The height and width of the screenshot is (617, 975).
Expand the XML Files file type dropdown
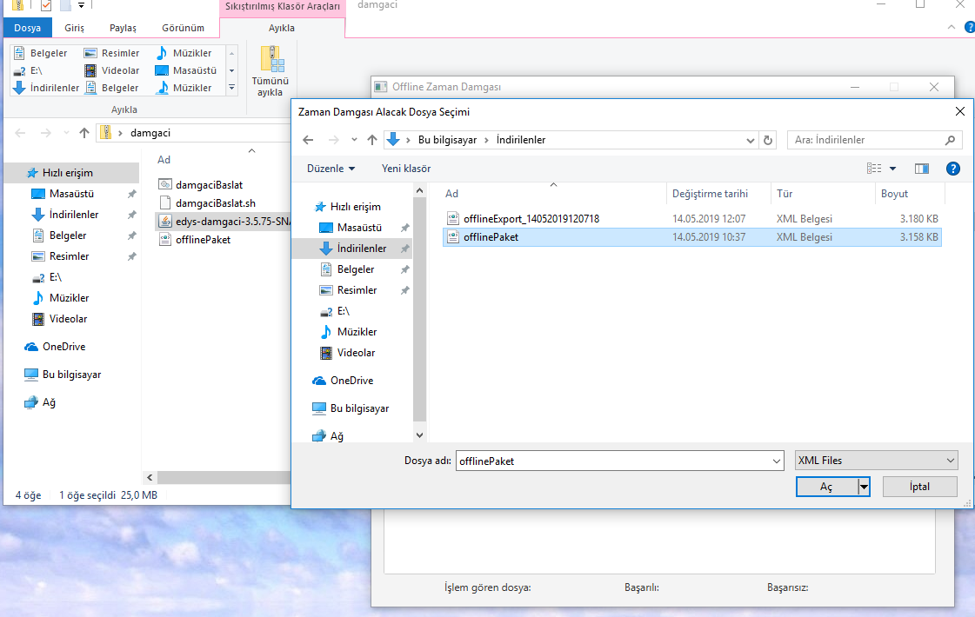(x=875, y=461)
